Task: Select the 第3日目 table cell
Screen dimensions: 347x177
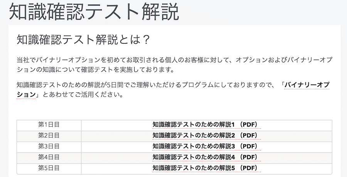Action: coord(49,146)
